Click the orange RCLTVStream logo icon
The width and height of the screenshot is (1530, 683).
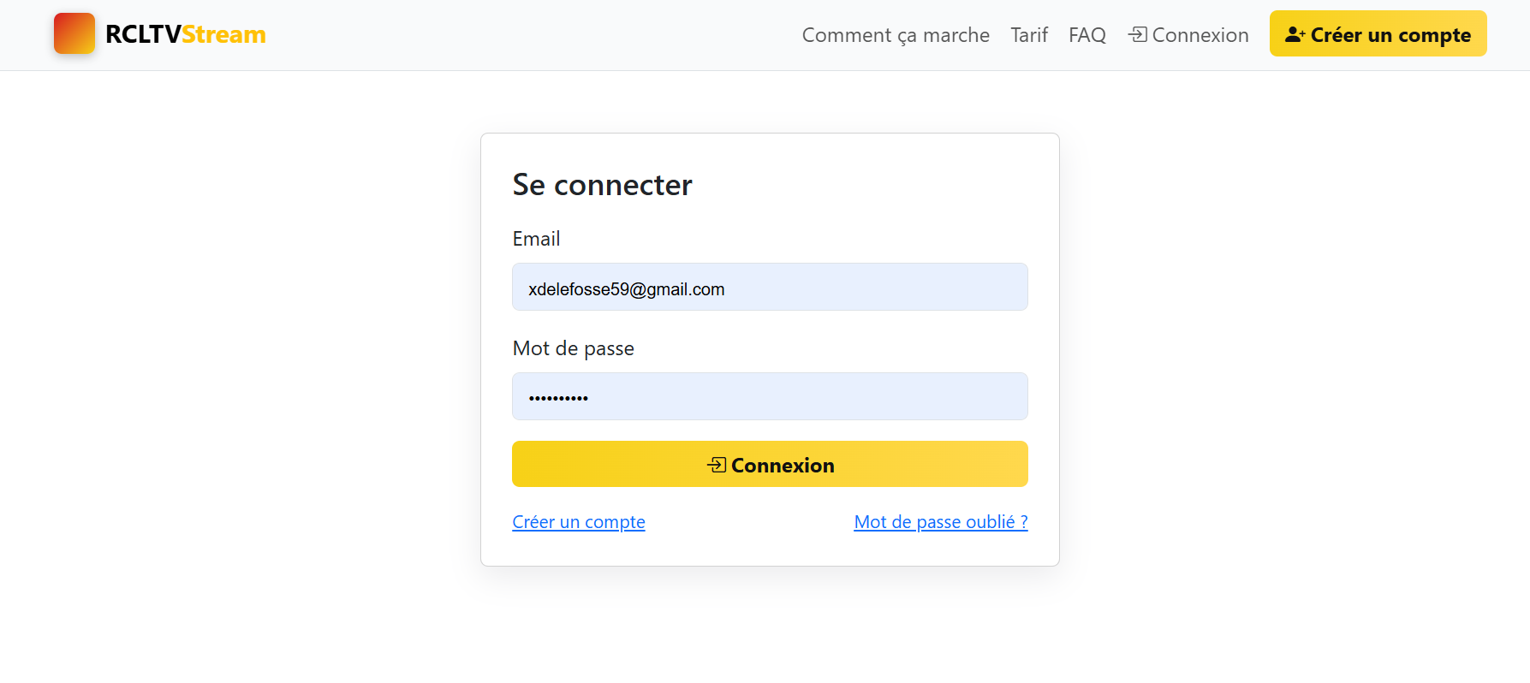[74, 33]
